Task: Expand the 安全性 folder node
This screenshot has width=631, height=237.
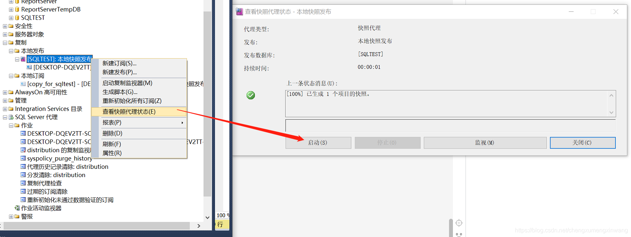Action: pyautogui.click(x=5, y=26)
